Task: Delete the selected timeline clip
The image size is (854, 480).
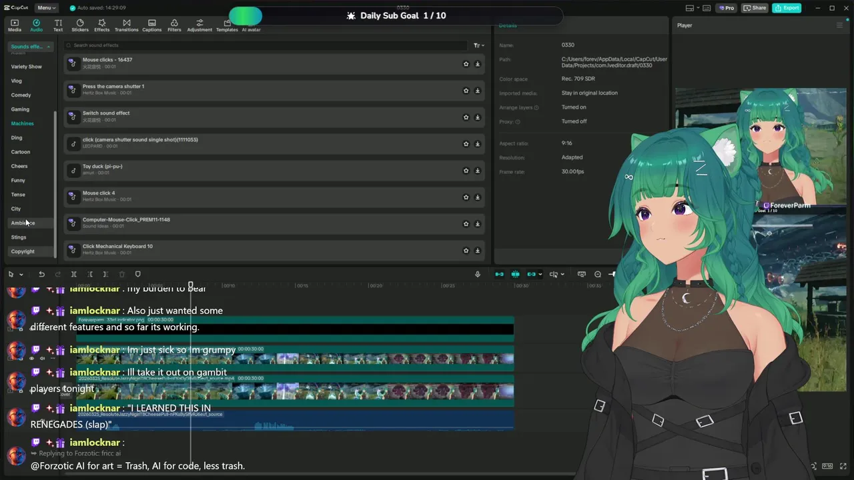Action: [x=121, y=274]
